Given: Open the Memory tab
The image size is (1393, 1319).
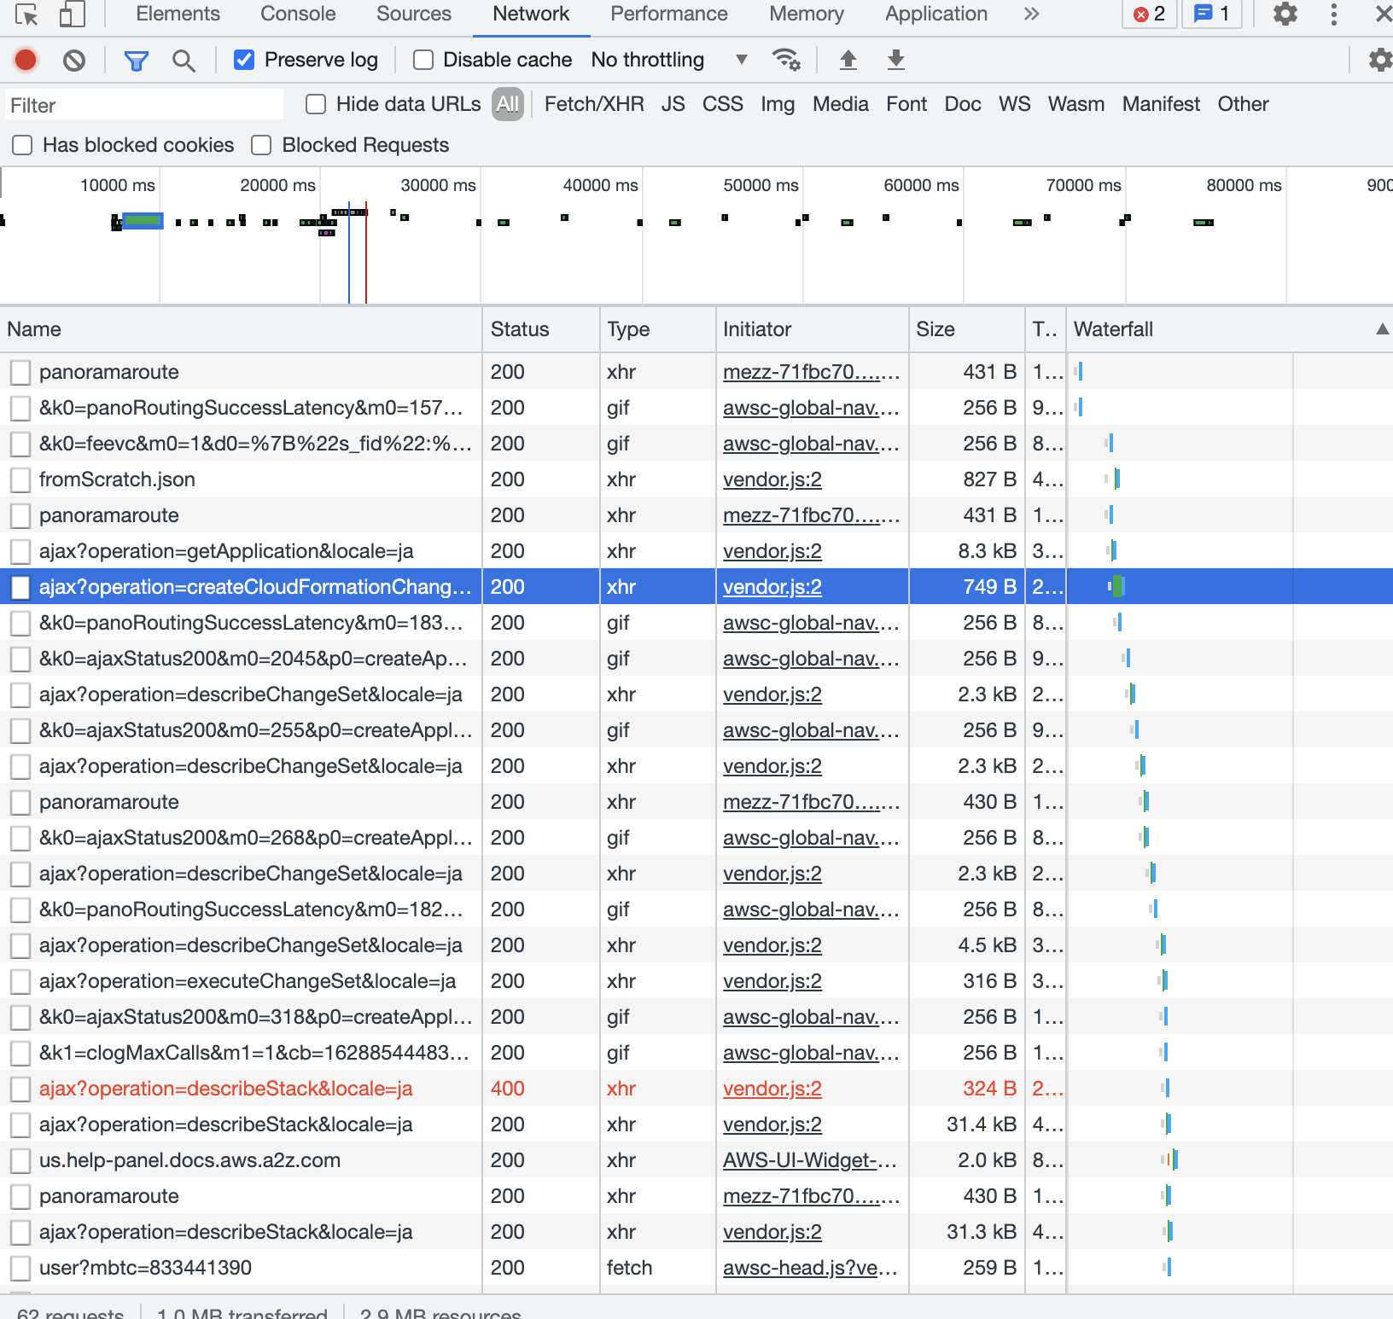Looking at the screenshot, I should click(807, 14).
